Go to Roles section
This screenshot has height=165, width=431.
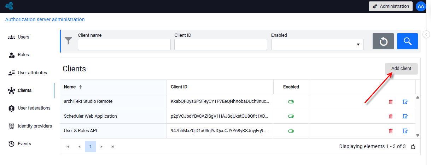click(x=23, y=55)
